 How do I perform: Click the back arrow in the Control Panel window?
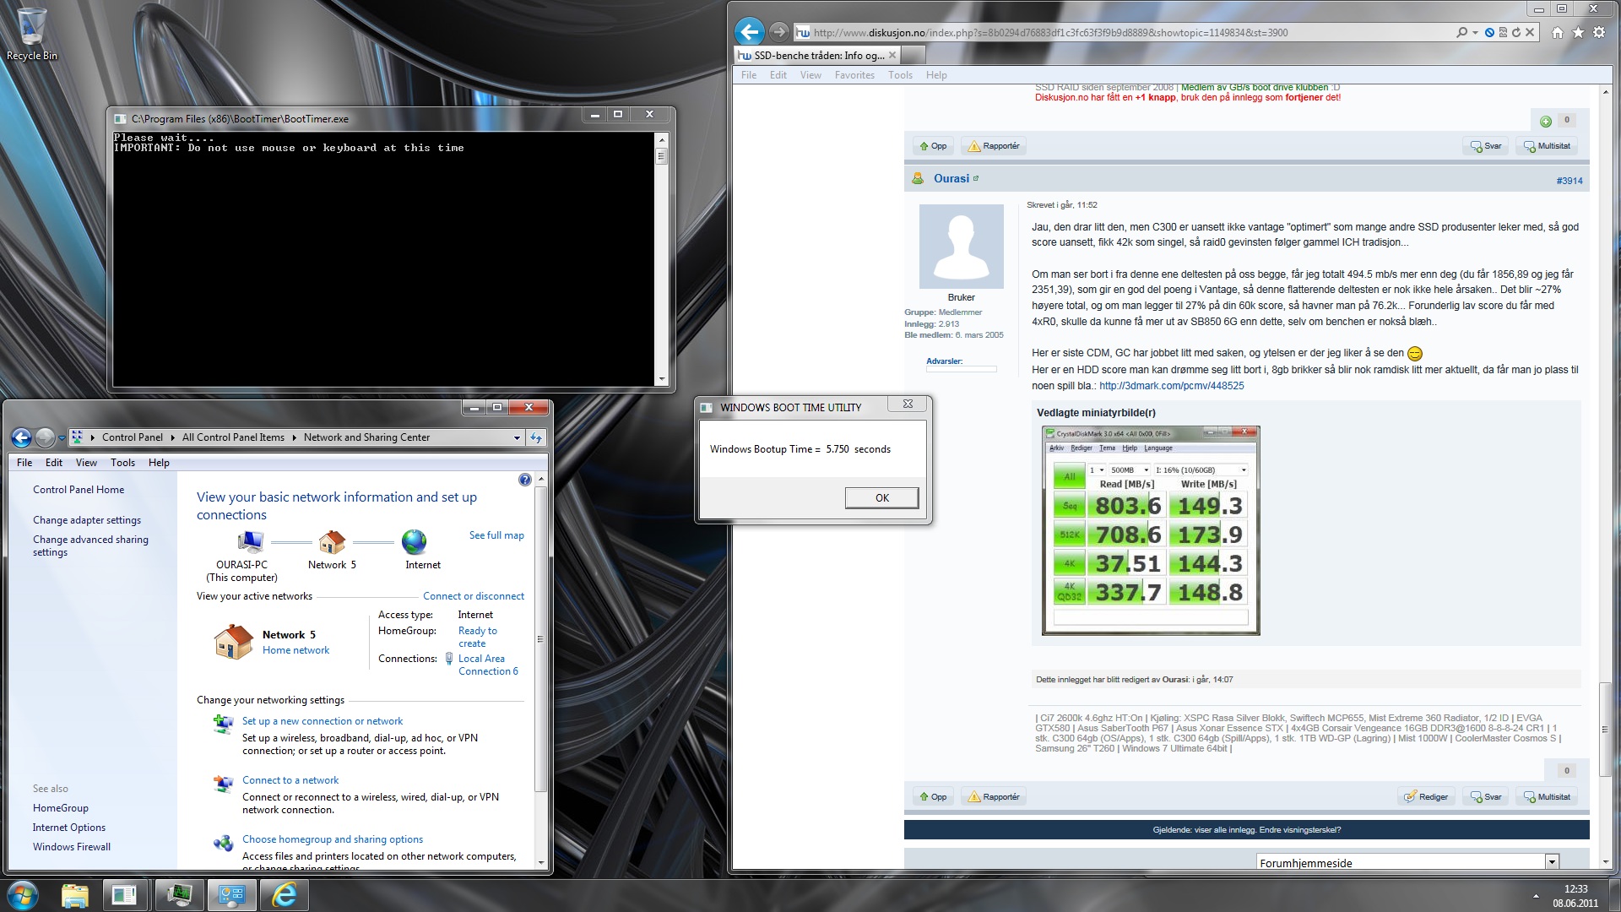click(21, 437)
